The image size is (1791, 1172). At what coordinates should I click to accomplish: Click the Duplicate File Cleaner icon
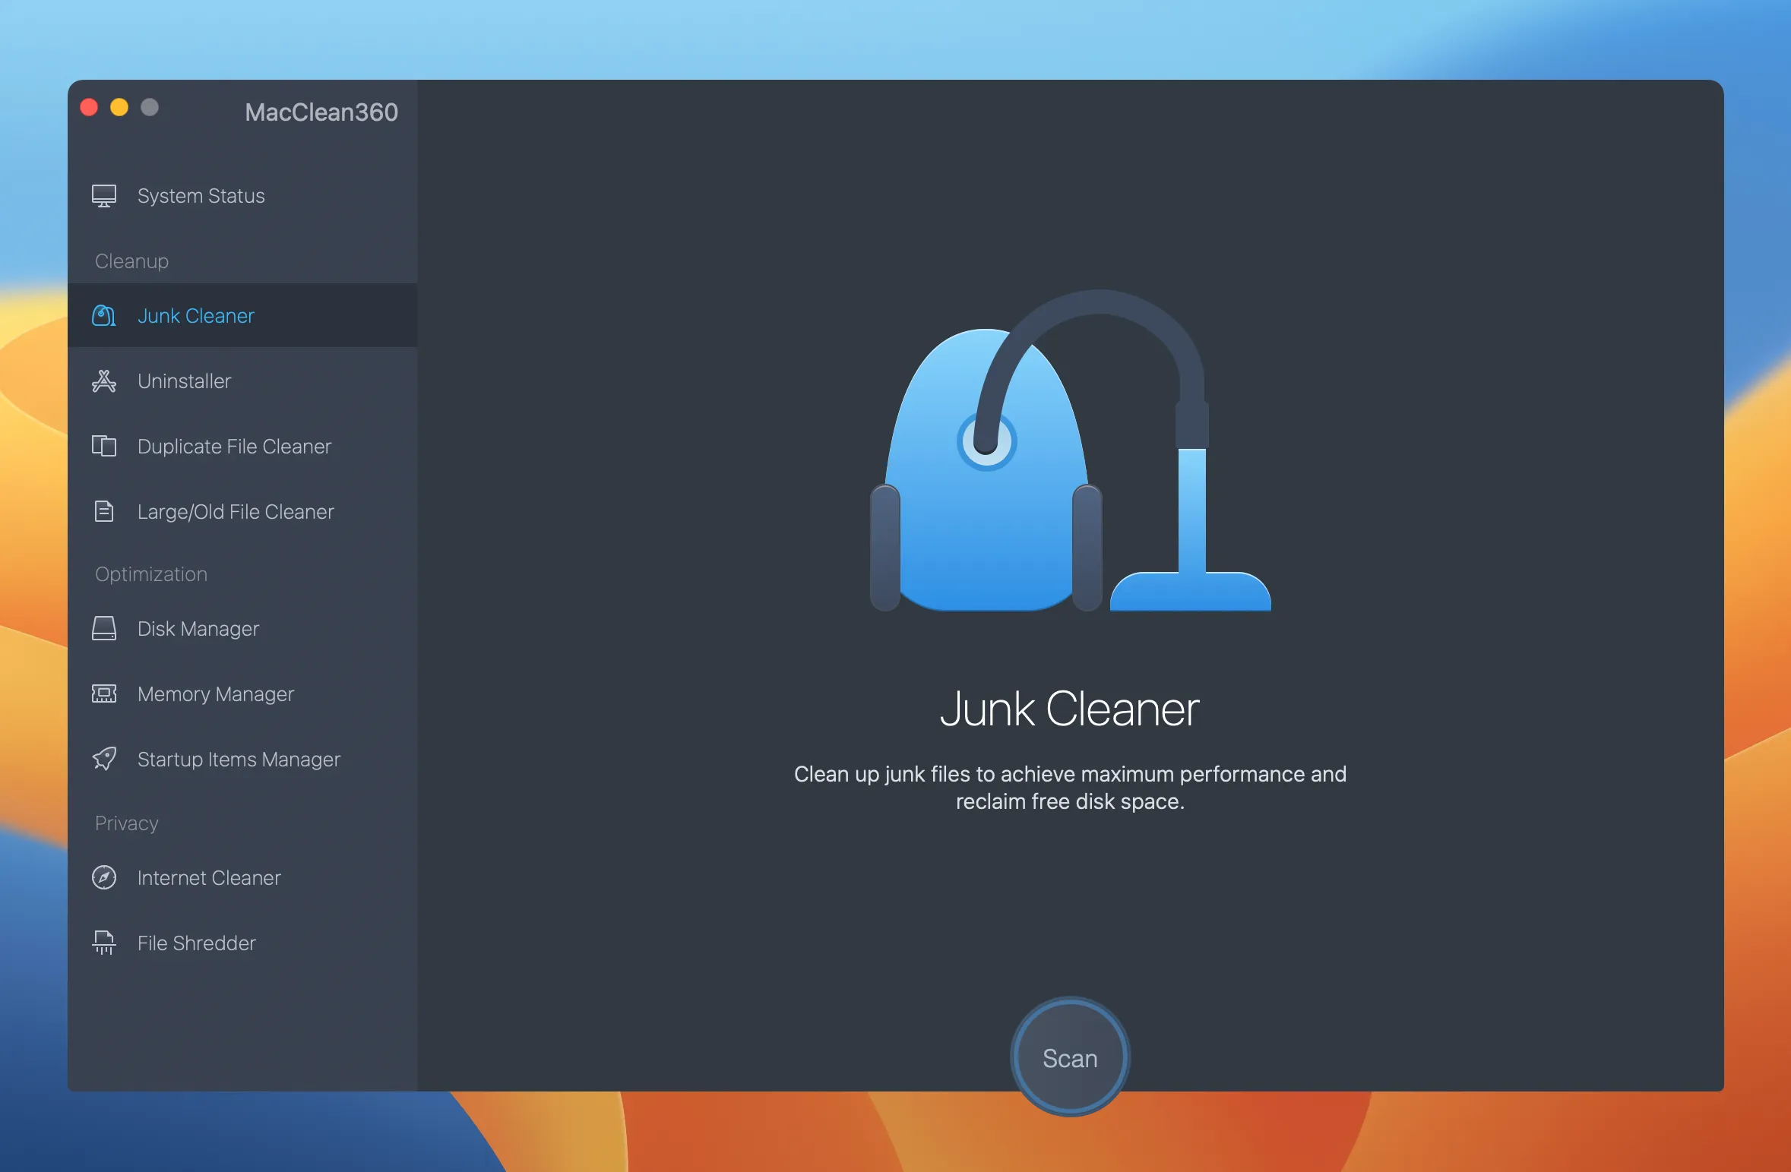(x=104, y=447)
